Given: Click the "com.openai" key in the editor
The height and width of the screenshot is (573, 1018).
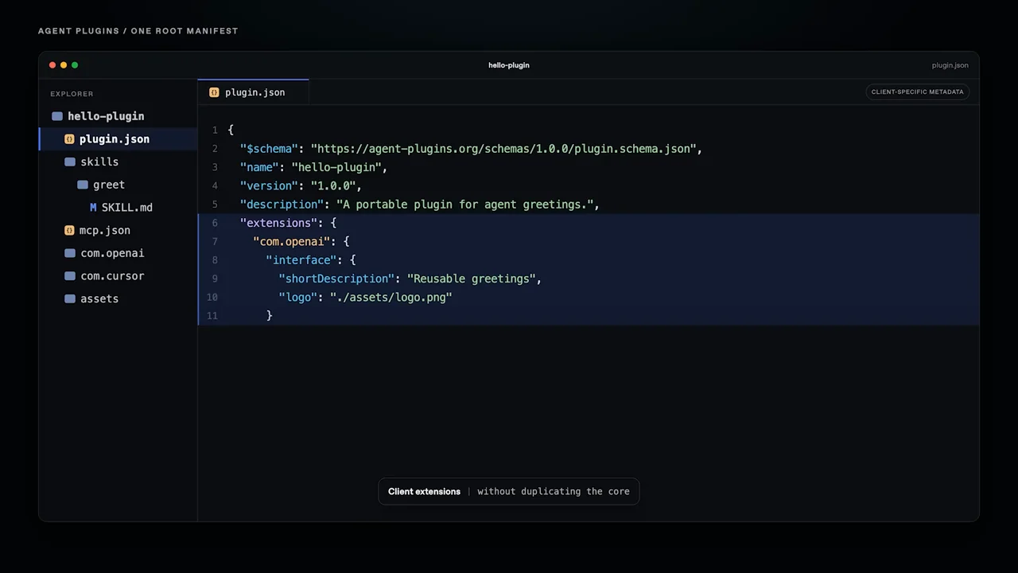Looking at the screenshot, I should 291,242.
